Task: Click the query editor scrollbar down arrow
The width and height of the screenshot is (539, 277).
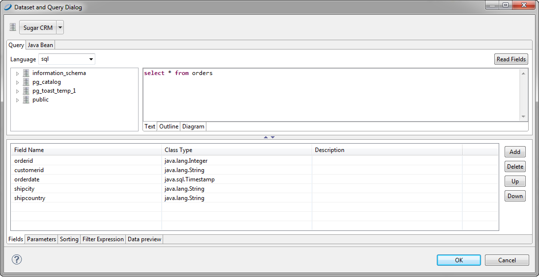Action: coord(523,117)
